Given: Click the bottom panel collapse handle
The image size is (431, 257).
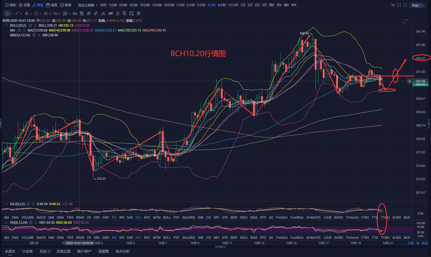Looking at the screenshot, I should tap(220, 247).
